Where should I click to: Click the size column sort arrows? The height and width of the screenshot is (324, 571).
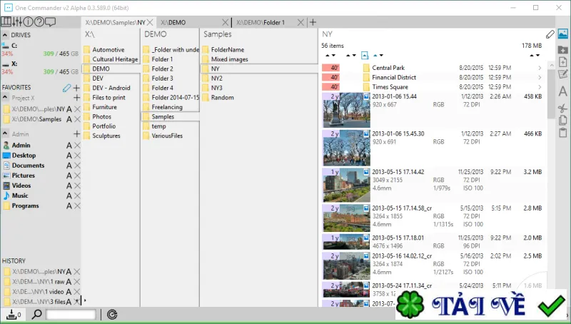coord(535,56)
